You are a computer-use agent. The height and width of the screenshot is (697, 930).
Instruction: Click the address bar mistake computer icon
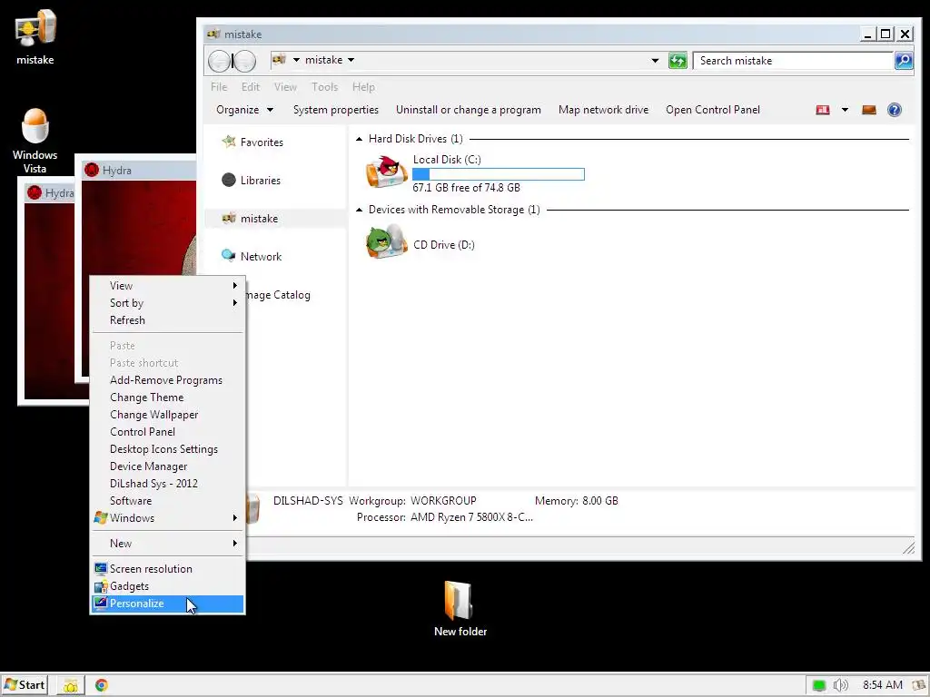click(279, 59)
